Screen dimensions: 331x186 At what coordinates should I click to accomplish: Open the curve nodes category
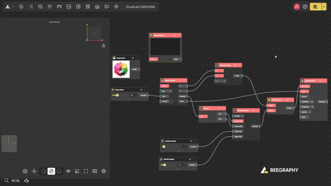[x=59, y=7]
